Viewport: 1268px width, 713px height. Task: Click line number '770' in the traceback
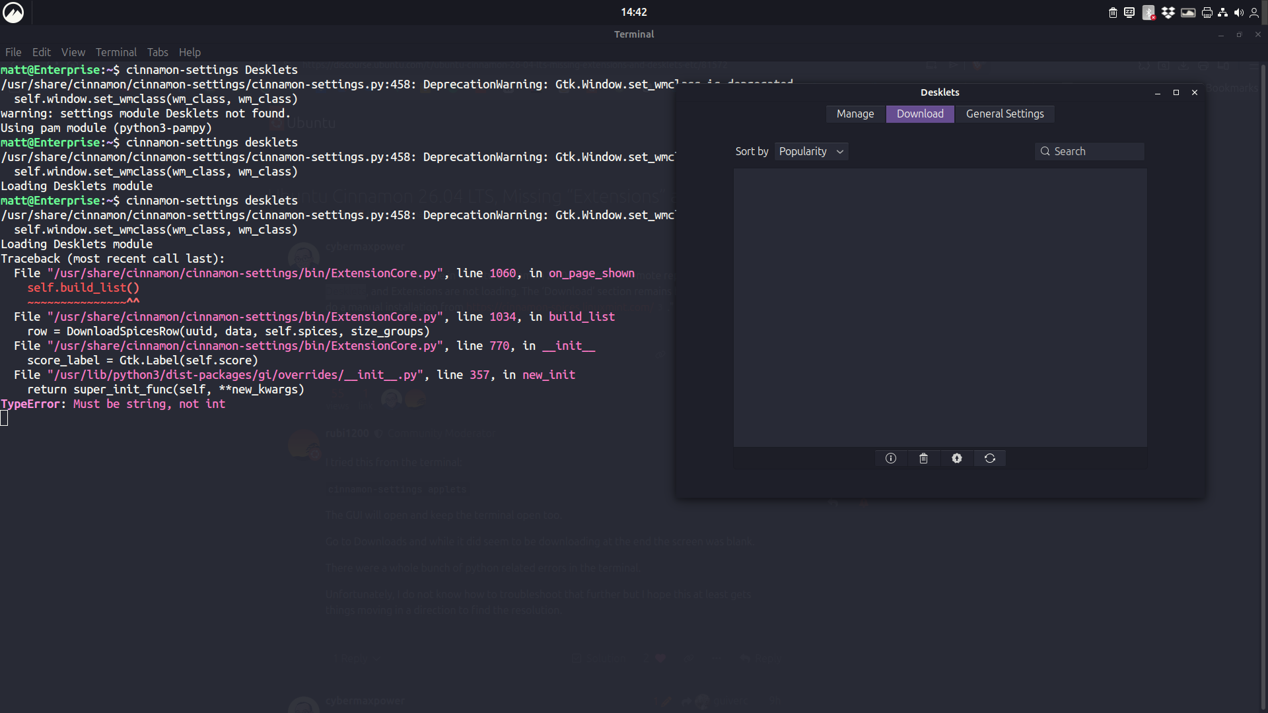pyautogui.click(x=499, y=346)
